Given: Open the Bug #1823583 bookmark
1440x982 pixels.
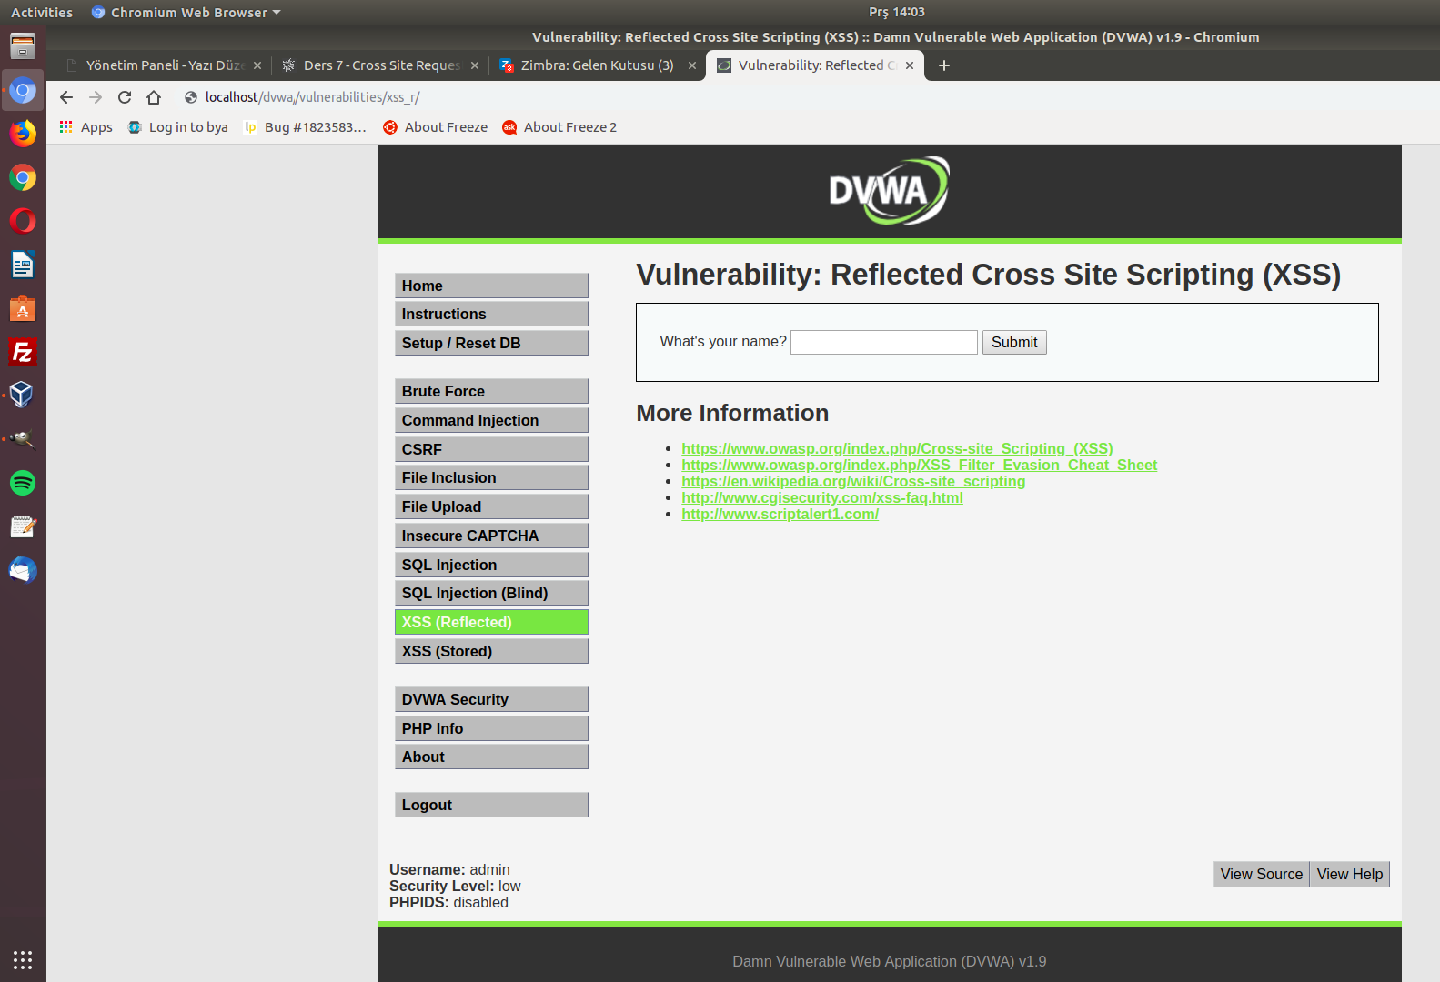Looking at the screenshot, I should [x=305, y=127].
